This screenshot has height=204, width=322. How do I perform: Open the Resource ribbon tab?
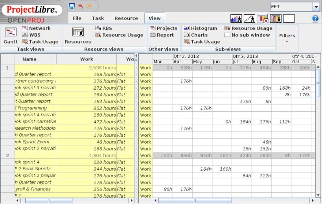[126, 18]
